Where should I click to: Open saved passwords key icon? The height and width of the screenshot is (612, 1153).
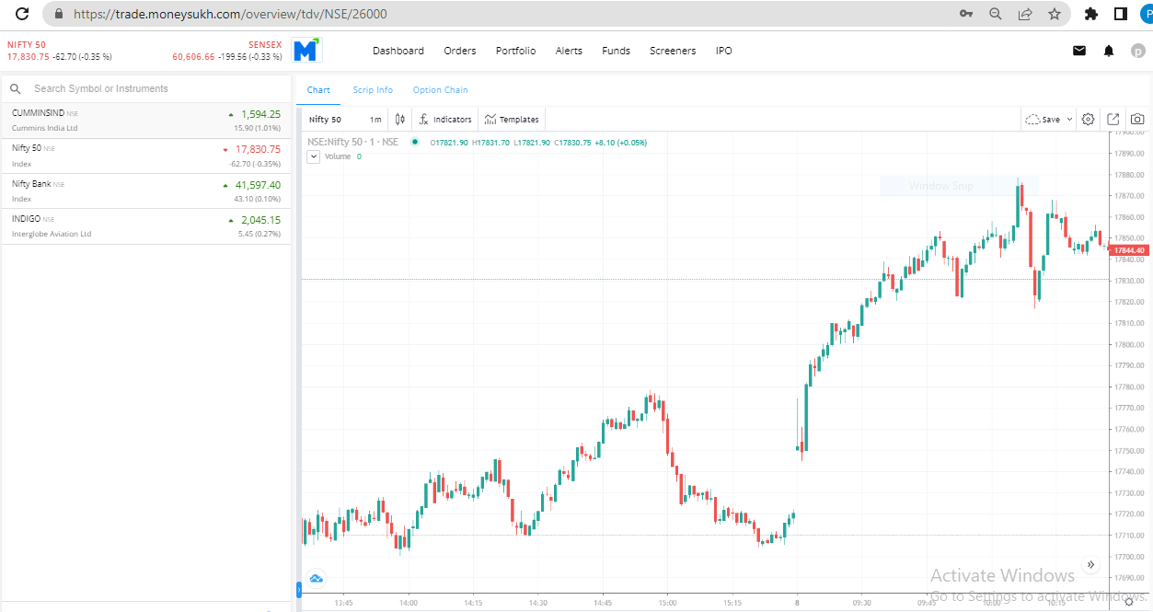pos(966,14)
